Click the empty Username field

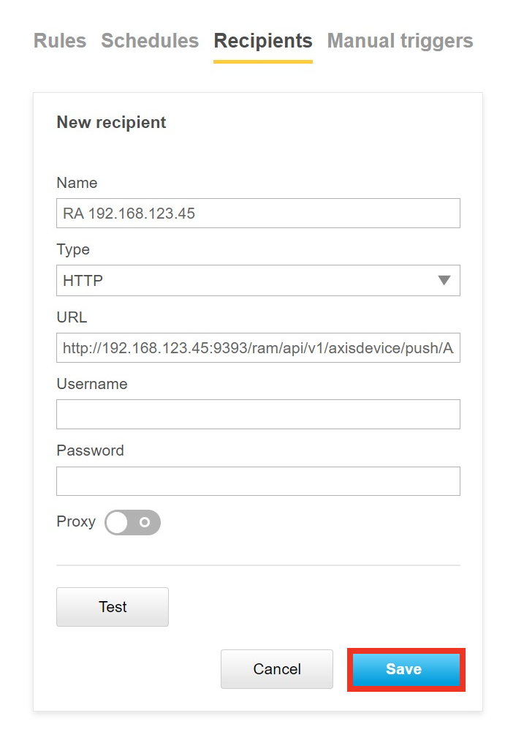258,414
